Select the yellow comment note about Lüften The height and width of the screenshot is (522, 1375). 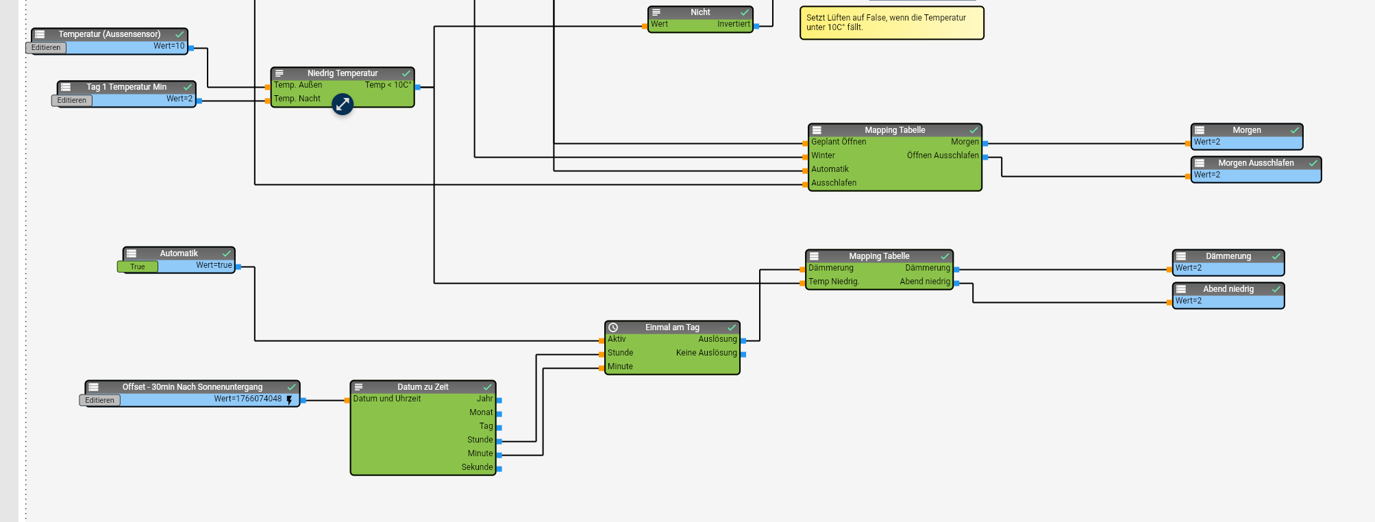(x=891, y=23)
